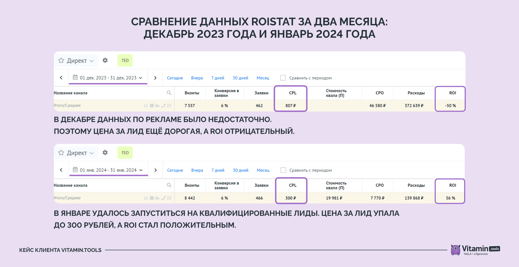Click ROI column header in January table
This screenshot has height=267, width=519.
pos(453,185)
